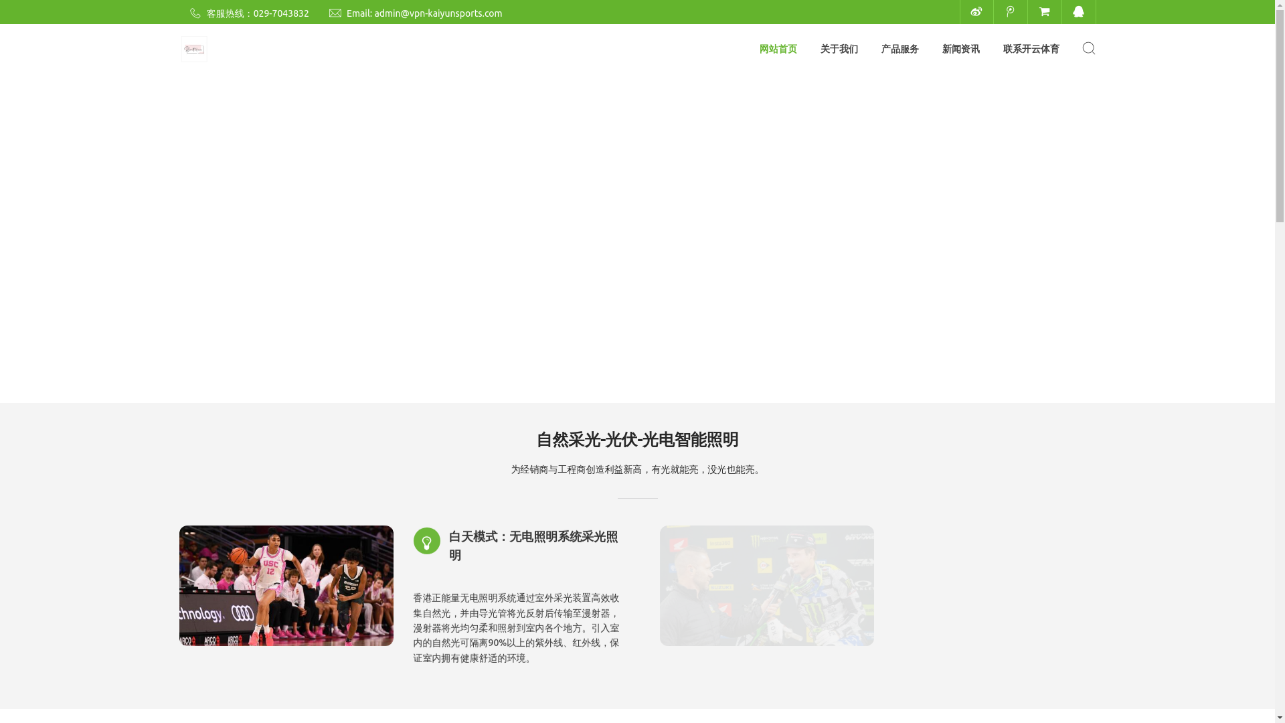Open the Weibo icon in top bar
Screen dimensions: 1285x723
click(976, 11)
